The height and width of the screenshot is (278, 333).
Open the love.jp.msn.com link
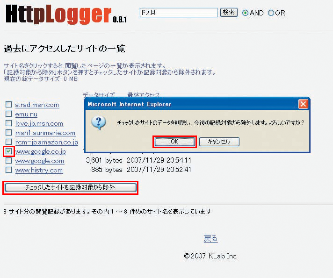click(x=39, y=124)
